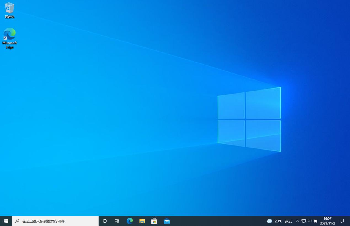Open the clock and calendar flyout
The image size is (350, 226).
327,221
